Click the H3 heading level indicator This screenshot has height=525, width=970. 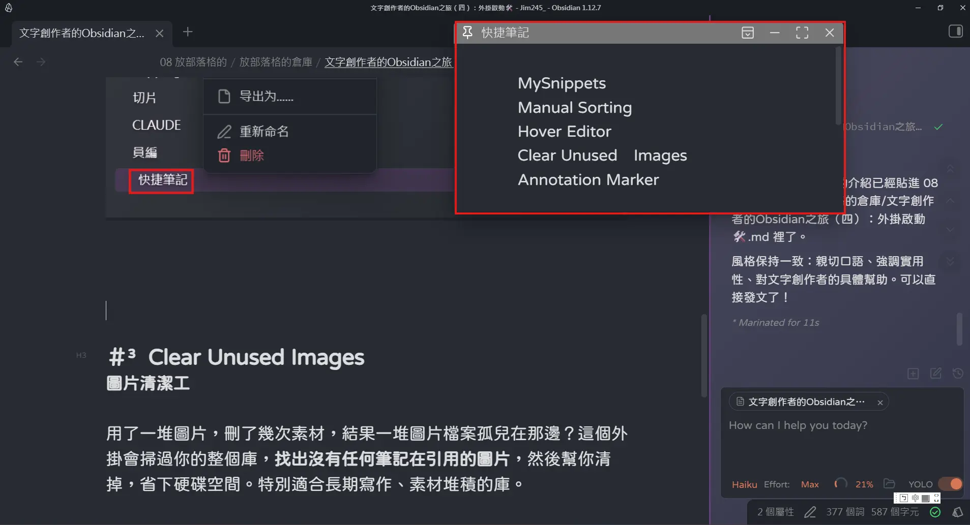(x=81, y=355)
